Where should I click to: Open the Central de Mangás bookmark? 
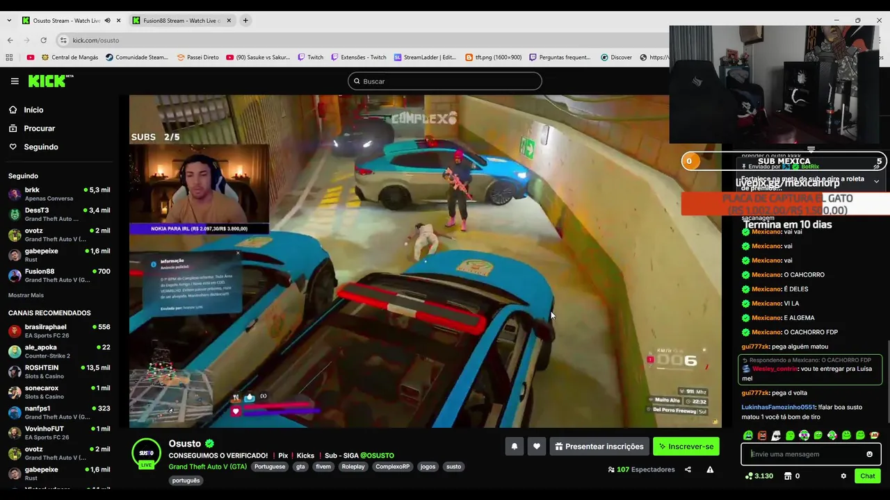70,58
